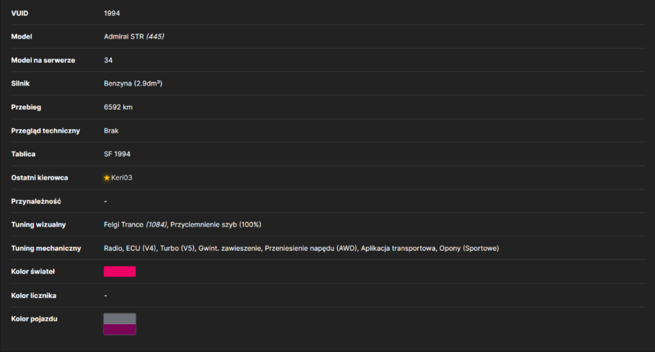Select Radio in mechanical tuning
Image resolution: width=655 pixels, height=352 pixels.
[x=113, y=248]
